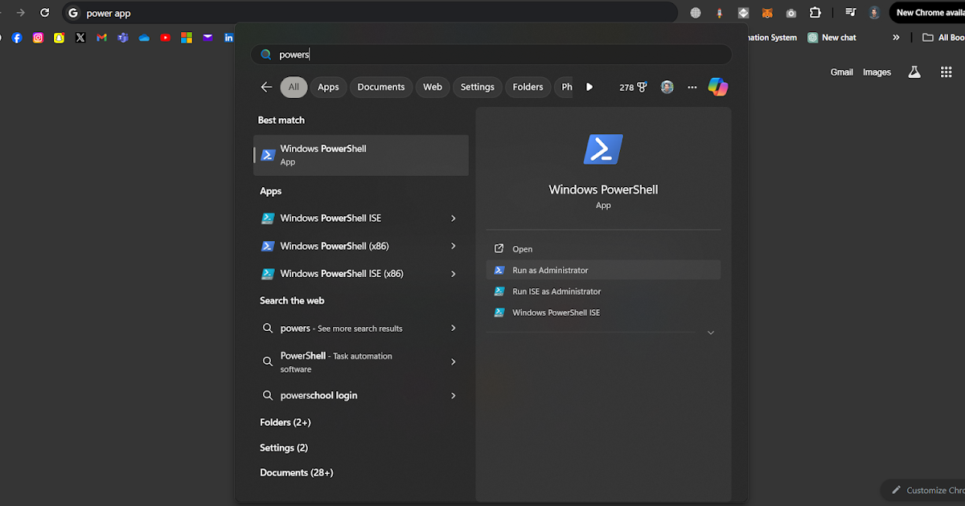
Task: Click the New Chrome available button
Action: point(927,13)
